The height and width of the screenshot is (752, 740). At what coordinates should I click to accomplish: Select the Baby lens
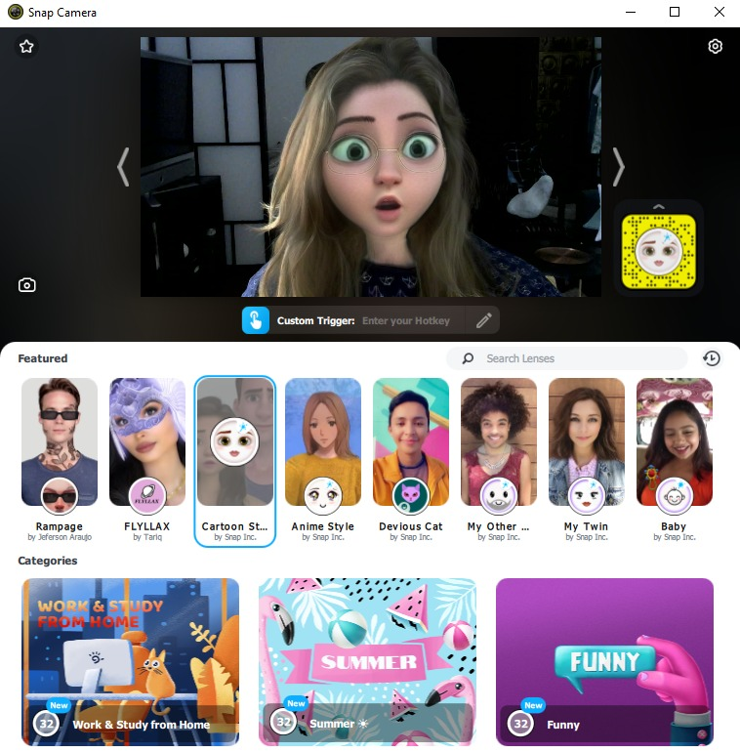tap(675, 460)
